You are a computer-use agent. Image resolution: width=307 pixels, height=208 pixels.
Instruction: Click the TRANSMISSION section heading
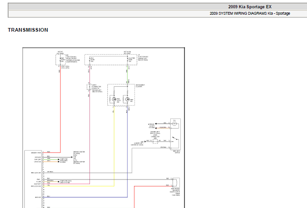[x=28, y=30]
